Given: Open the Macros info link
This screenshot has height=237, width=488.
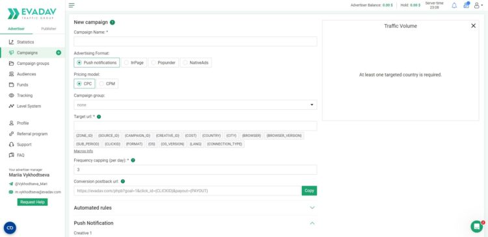Looking at the screenshot, I should point(83,151).
